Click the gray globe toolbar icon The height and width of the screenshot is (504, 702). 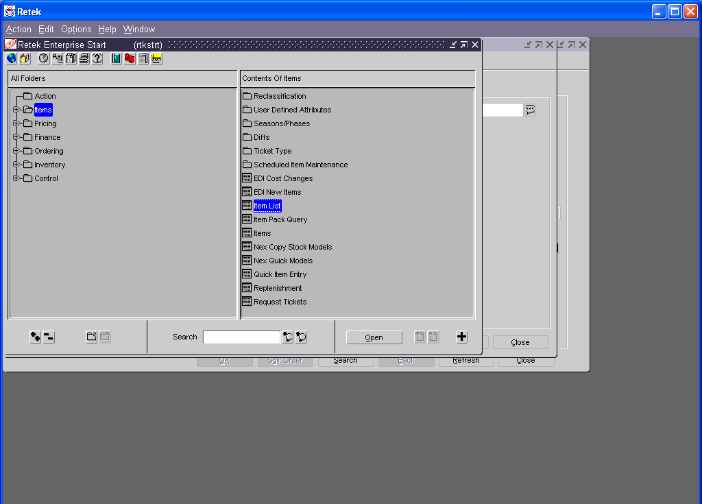tap(44, 59)
